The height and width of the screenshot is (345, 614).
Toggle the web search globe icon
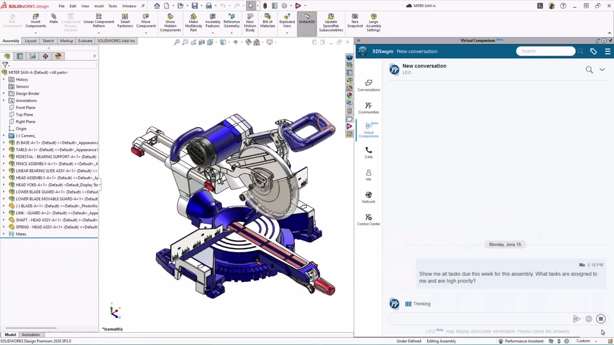pyautogui.click(x=588, y=319)
